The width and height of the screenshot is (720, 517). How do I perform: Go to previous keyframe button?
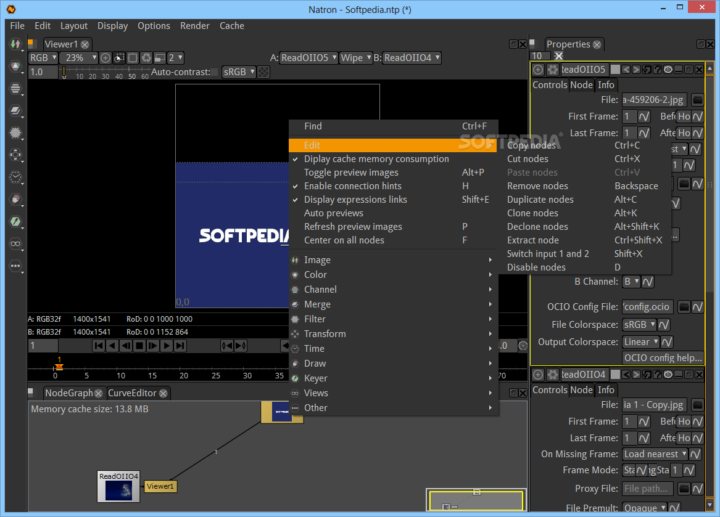pyautogui.click(x=227, y=346)
